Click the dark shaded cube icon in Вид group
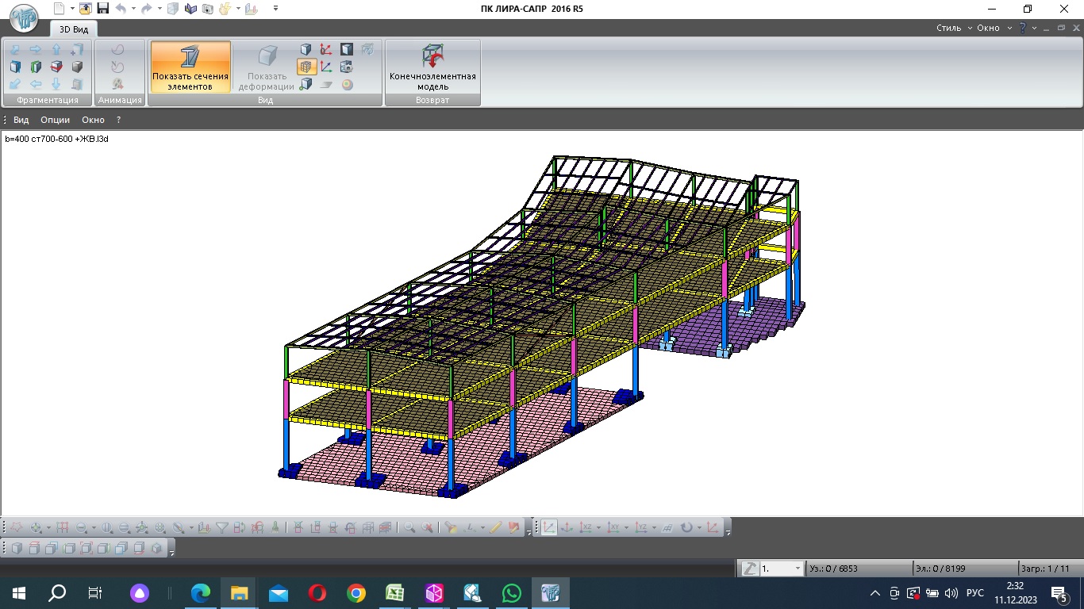 click(347, 49)
